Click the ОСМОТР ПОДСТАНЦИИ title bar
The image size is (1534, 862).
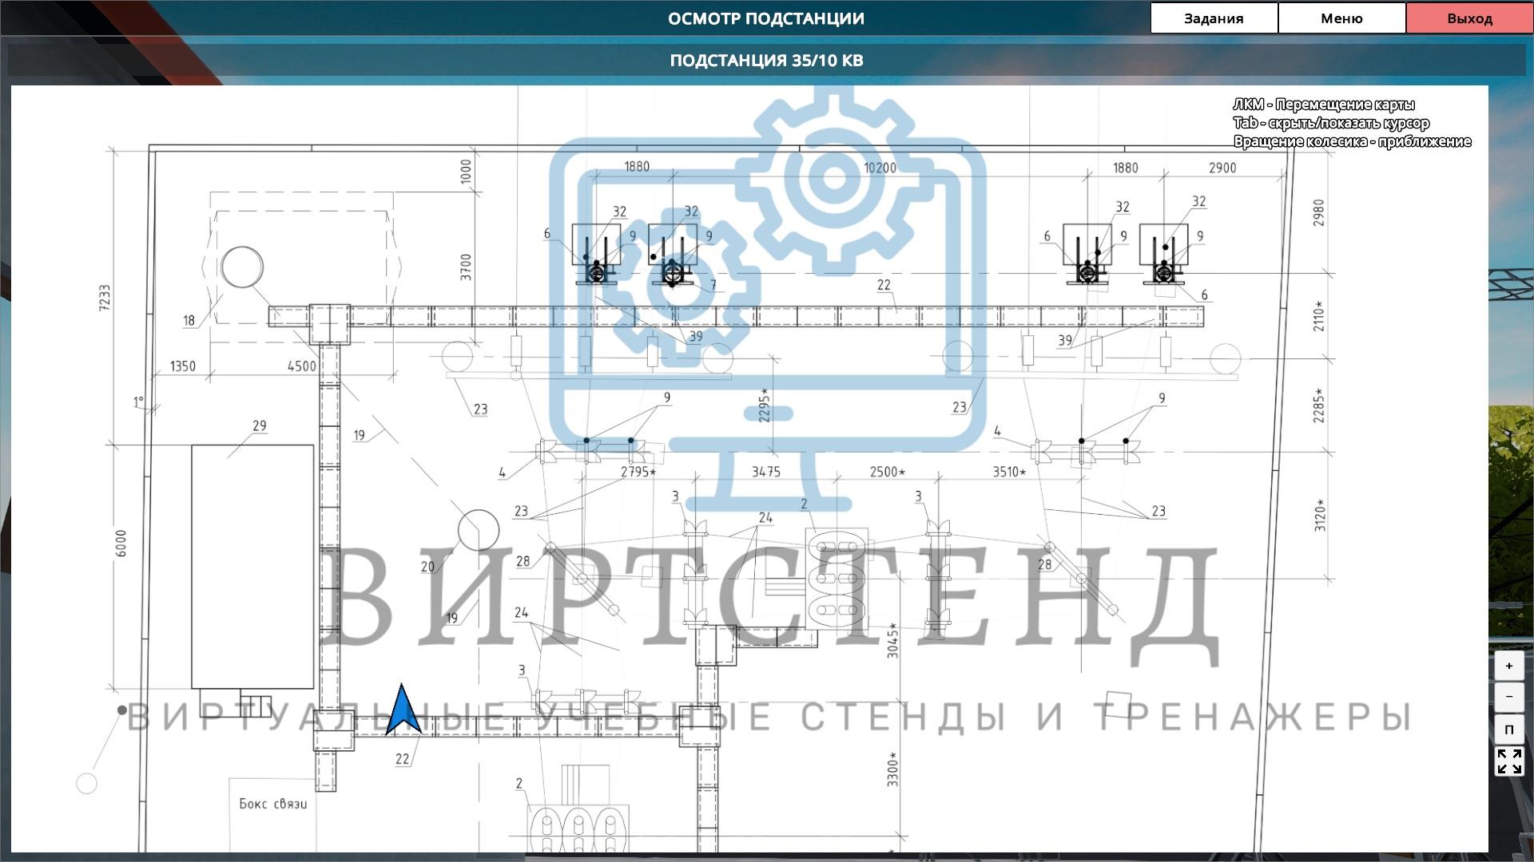[765, 18]
